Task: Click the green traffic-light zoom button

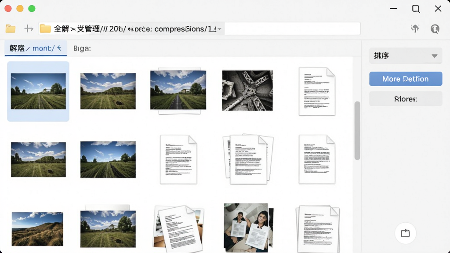Action: (32, 9)
